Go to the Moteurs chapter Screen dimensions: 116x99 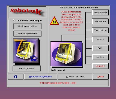tap(100, 39)
